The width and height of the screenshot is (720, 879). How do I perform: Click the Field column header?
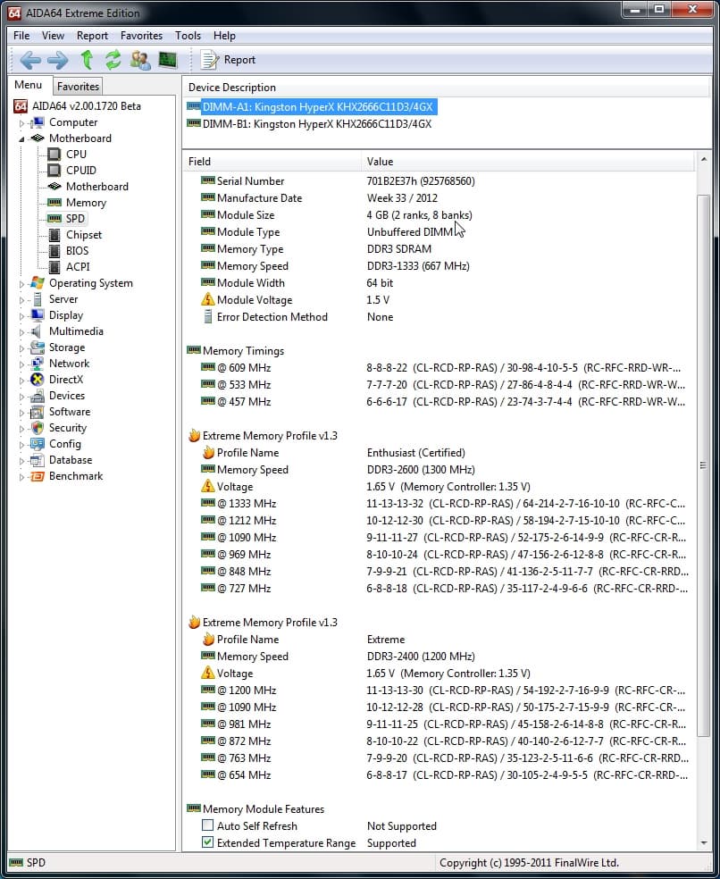pyautogui.click(x=272, y=162)
